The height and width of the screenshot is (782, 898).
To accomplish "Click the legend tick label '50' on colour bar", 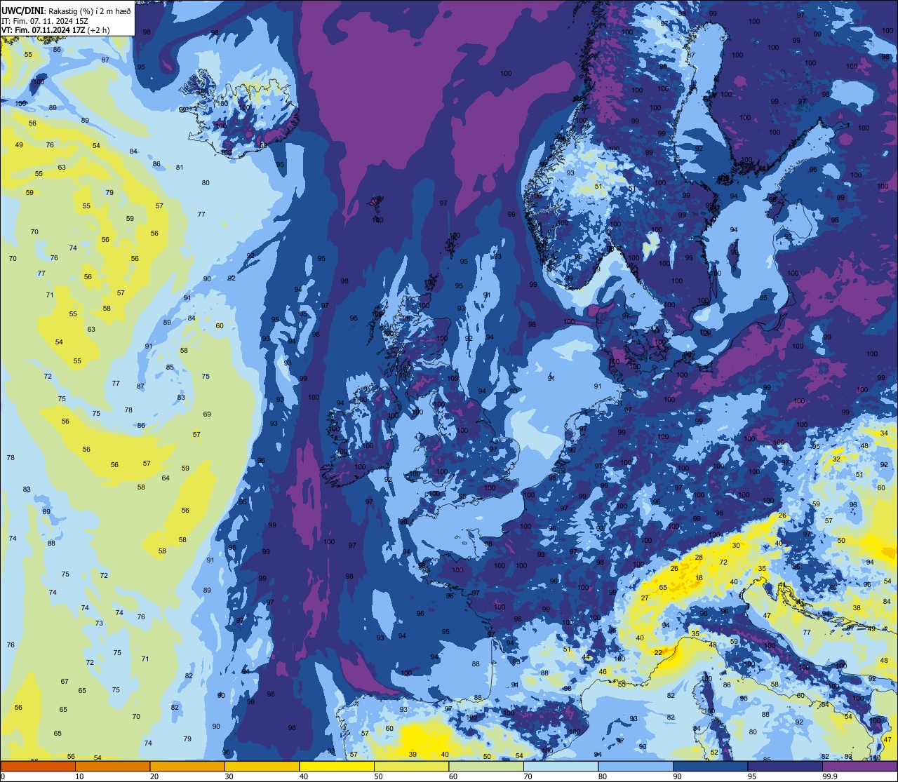I will click(x=378, y=776).
